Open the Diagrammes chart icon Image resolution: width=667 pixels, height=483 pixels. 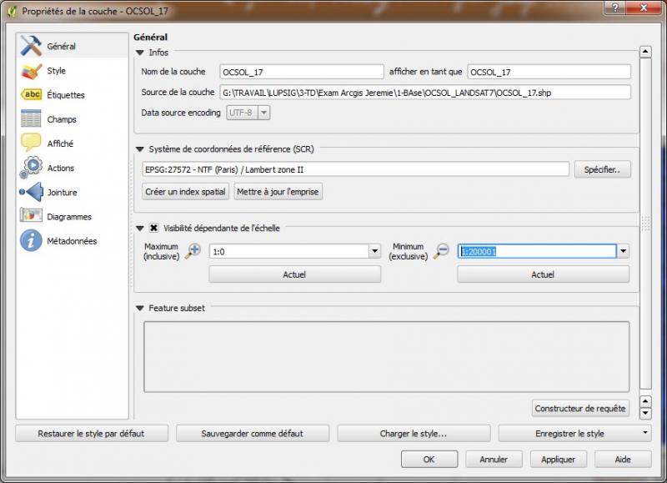click(32, 216)
